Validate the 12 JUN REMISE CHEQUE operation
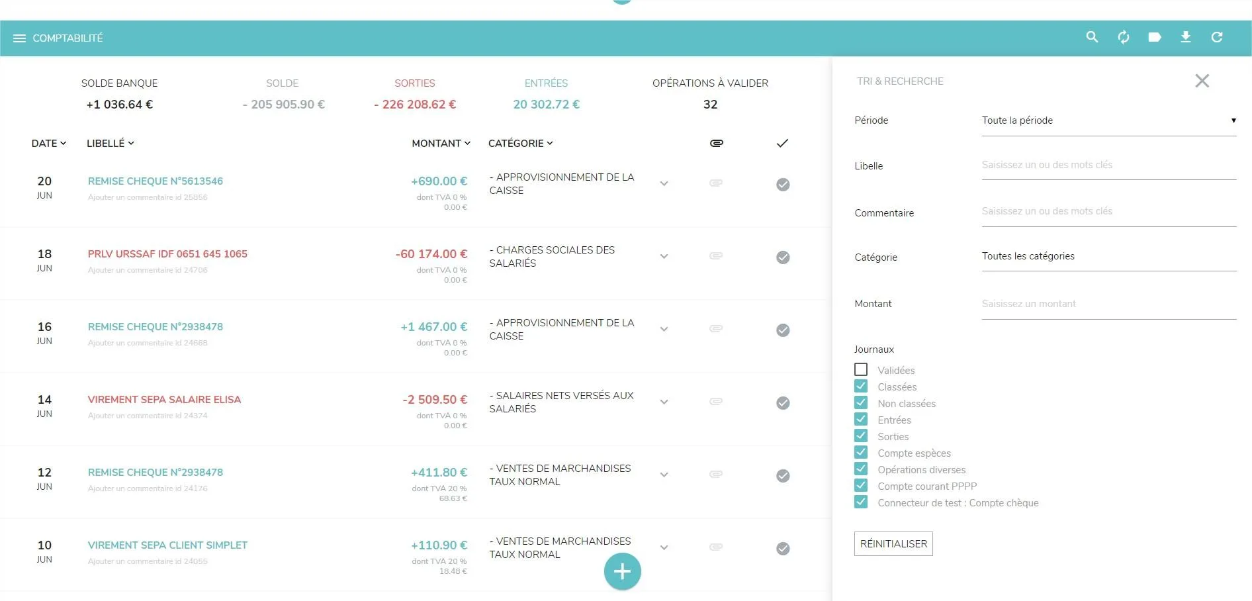The height and width of the screenshot is (601, 1252). point(783,476)
